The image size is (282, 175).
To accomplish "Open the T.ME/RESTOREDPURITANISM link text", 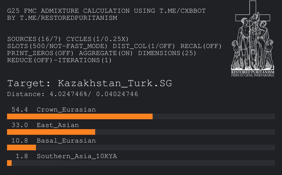I will pyautogui.click(x=68, y=18).
